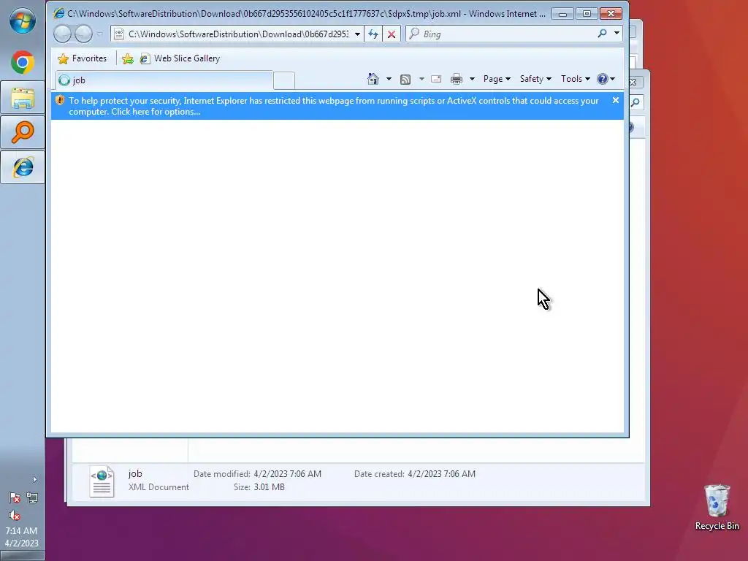Open the Safety menu
Viewport: 748px width, 561px height.
coord(535,79)
